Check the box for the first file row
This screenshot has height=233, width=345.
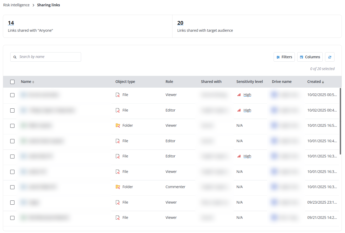point(12,95)
